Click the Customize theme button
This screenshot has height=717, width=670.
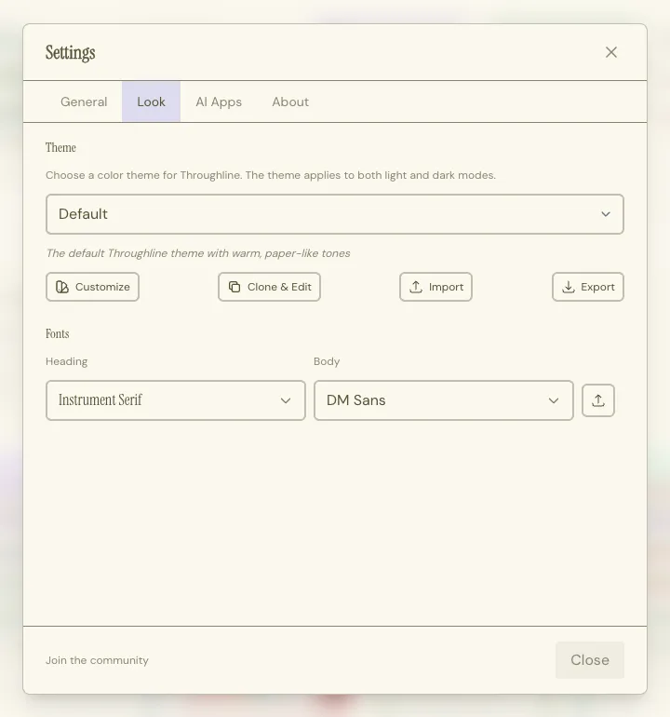click(92, 287)
